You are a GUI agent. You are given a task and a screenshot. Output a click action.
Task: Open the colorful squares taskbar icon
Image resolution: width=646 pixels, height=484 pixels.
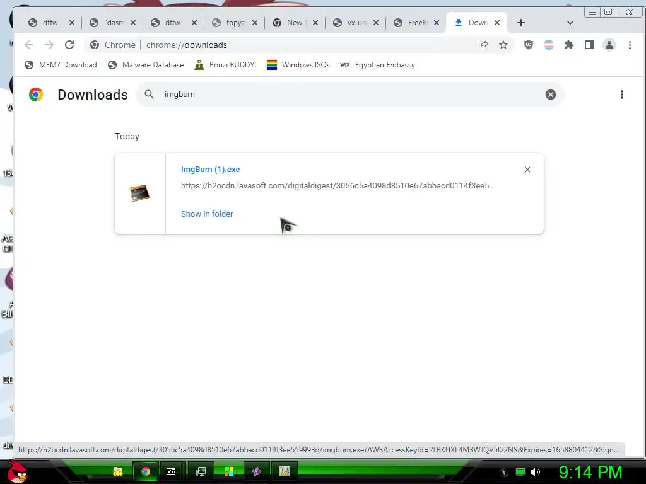point(228,471)
